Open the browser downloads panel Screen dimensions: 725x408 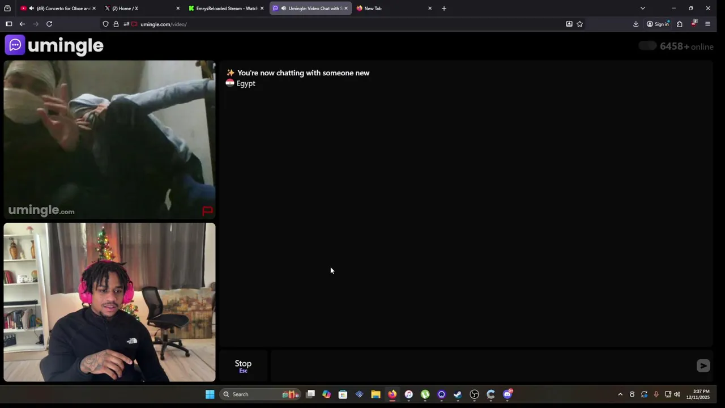click(636, 24)
